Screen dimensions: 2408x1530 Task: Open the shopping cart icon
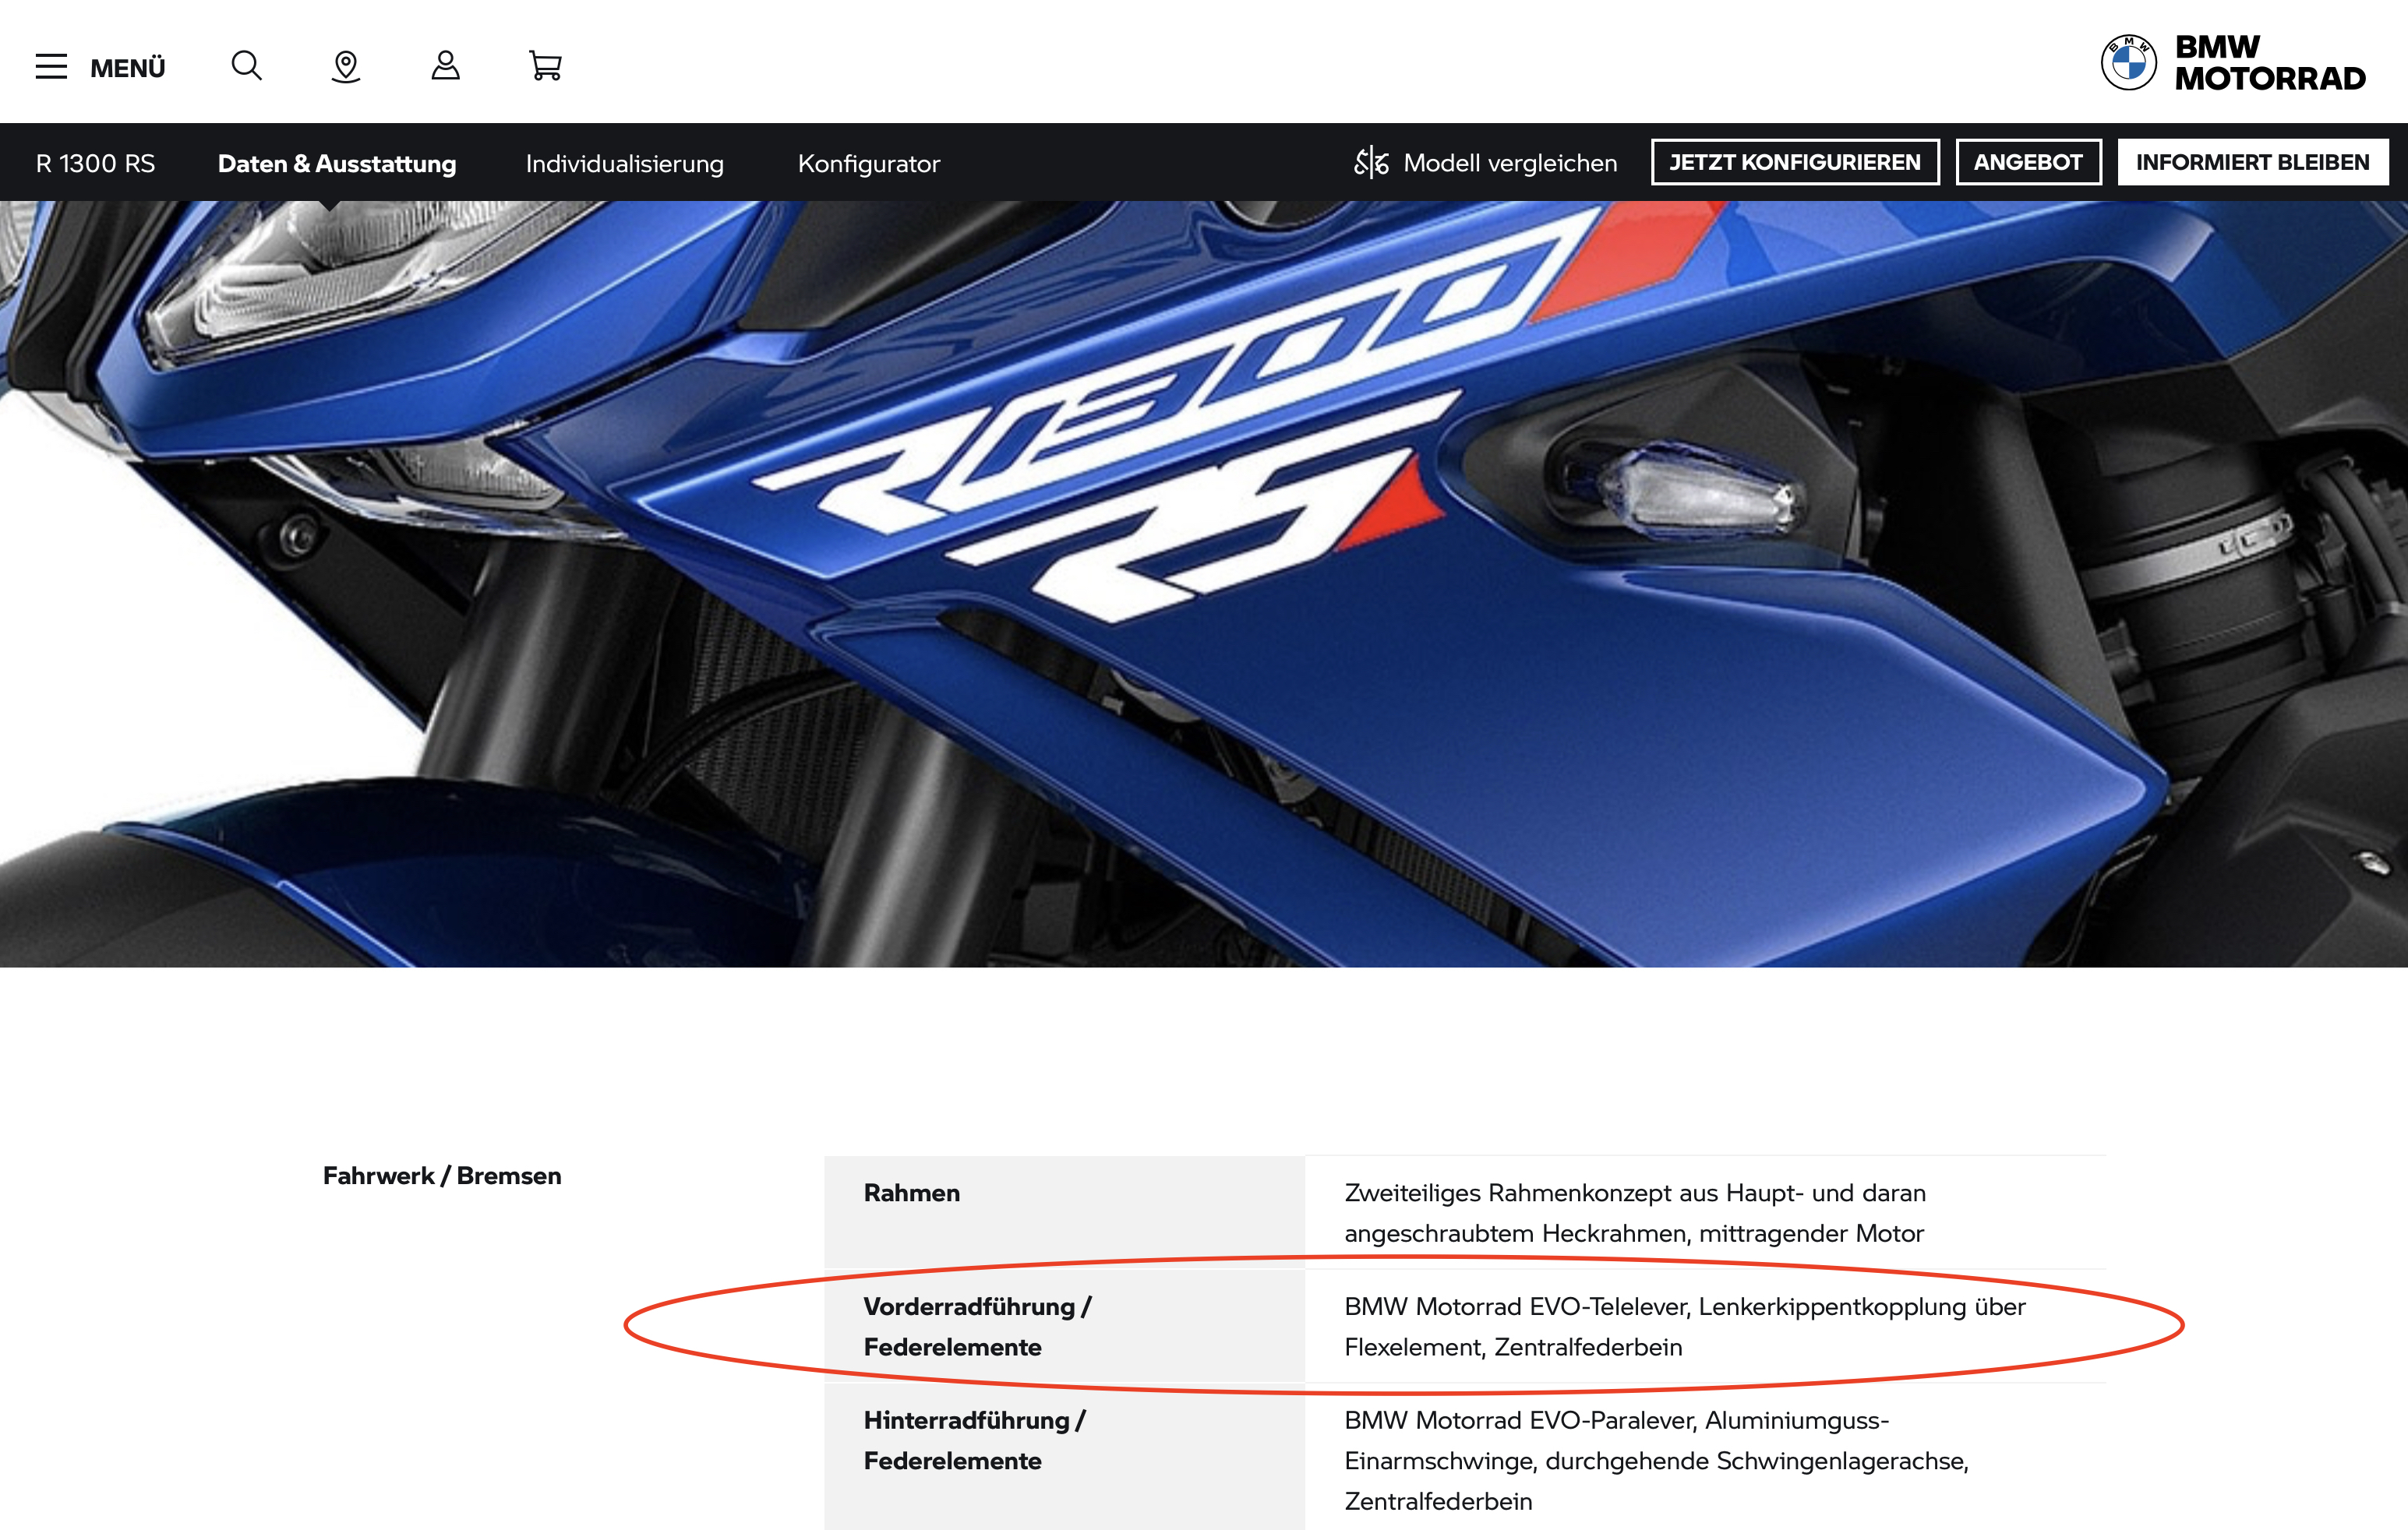[x=545, y=66]
